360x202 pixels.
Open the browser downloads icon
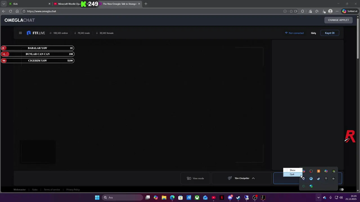(324, 11)
